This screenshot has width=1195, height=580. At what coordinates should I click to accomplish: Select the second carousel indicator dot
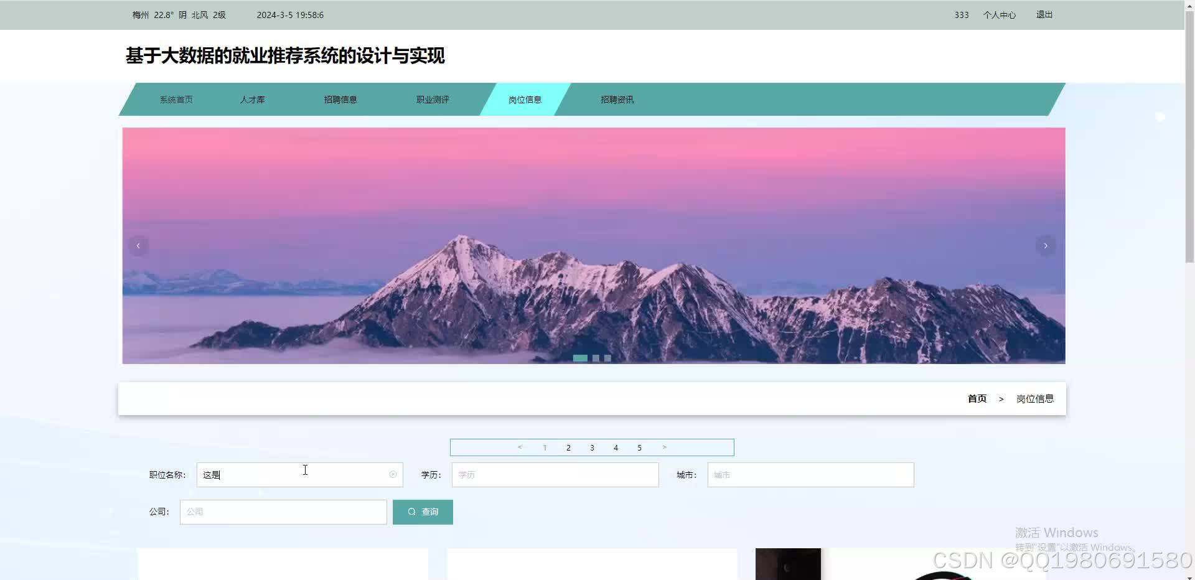click(x=595, y=358)
